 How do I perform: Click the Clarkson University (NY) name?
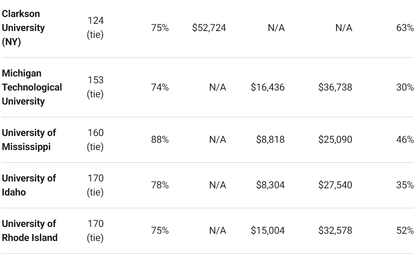pyautogui.click(x=23, y=28)
